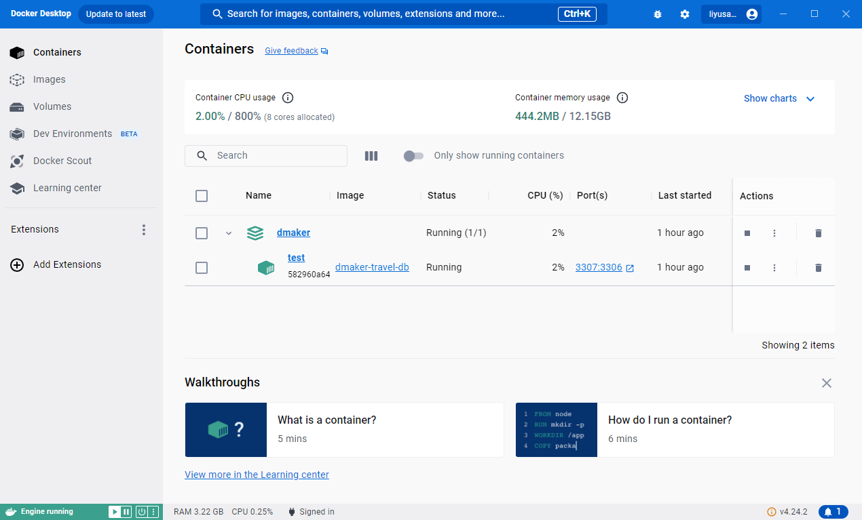The image size is (862, 520).
Task: Close the Walkthroughs section
Action: (827, 383)
